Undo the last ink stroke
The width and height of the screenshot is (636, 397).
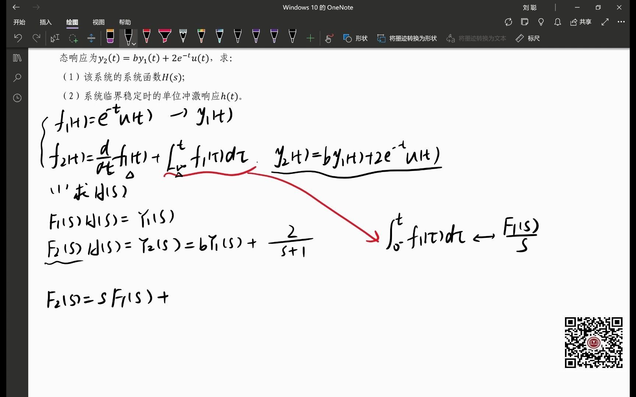[18, 38]
